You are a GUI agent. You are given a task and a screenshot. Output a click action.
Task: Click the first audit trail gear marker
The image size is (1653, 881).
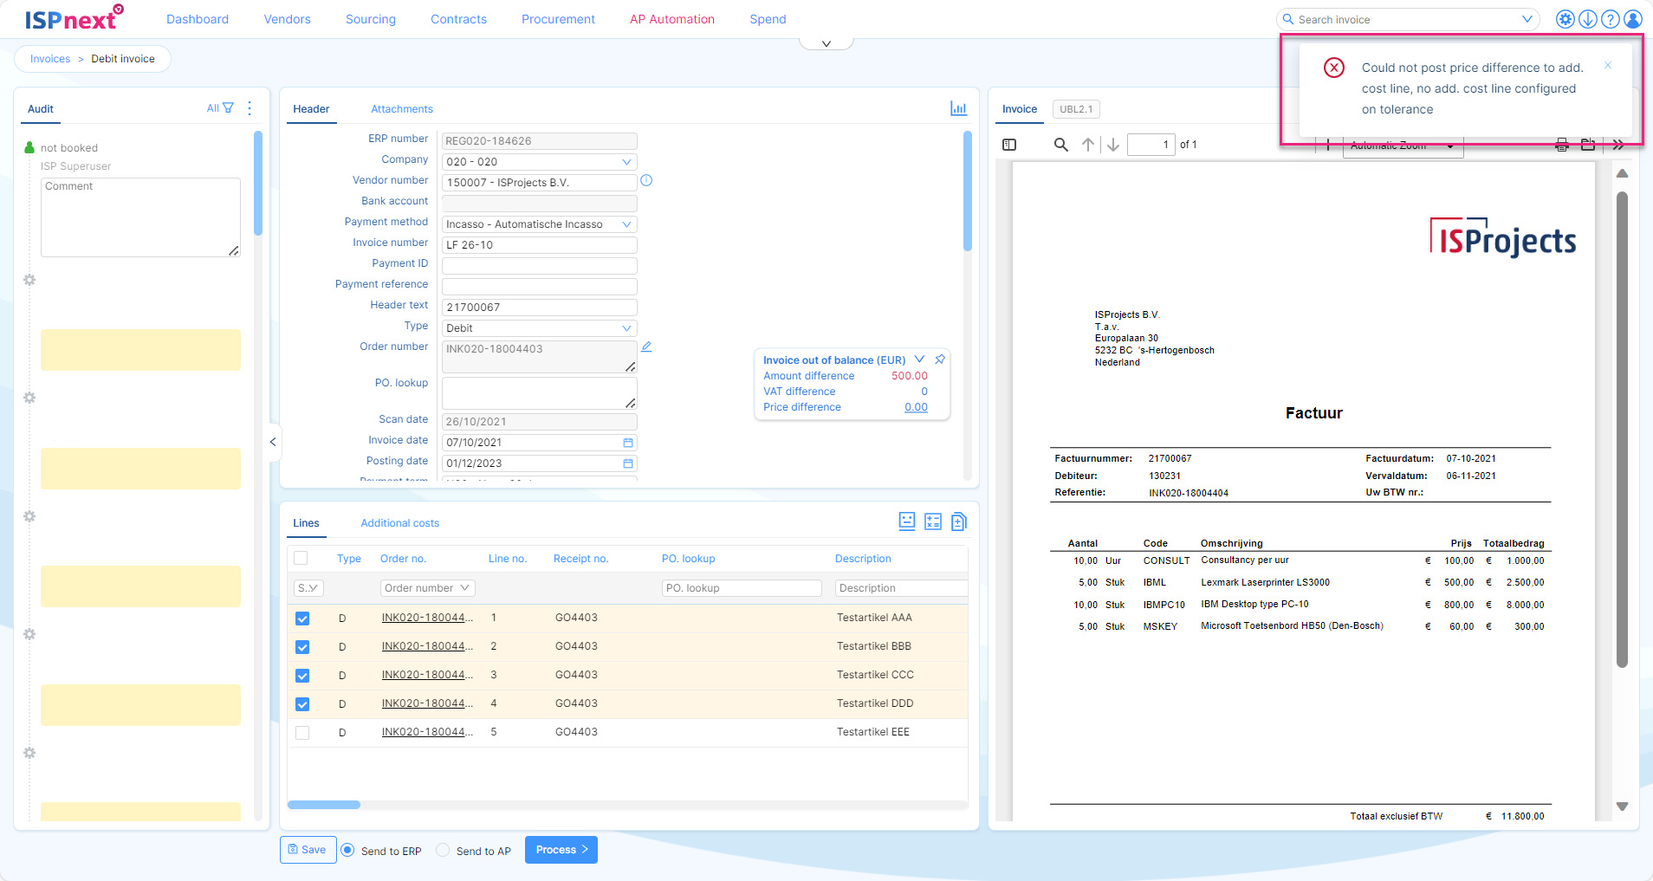(29, 280)
